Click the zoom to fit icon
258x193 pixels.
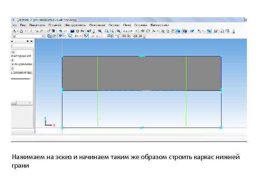point(118,31)
